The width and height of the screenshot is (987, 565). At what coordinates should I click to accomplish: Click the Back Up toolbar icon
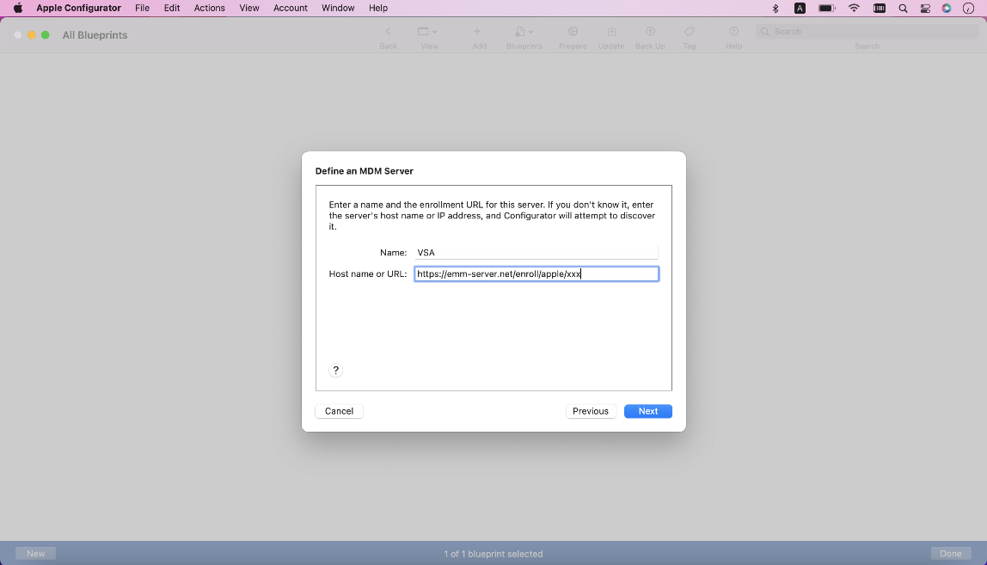[650, 32]
